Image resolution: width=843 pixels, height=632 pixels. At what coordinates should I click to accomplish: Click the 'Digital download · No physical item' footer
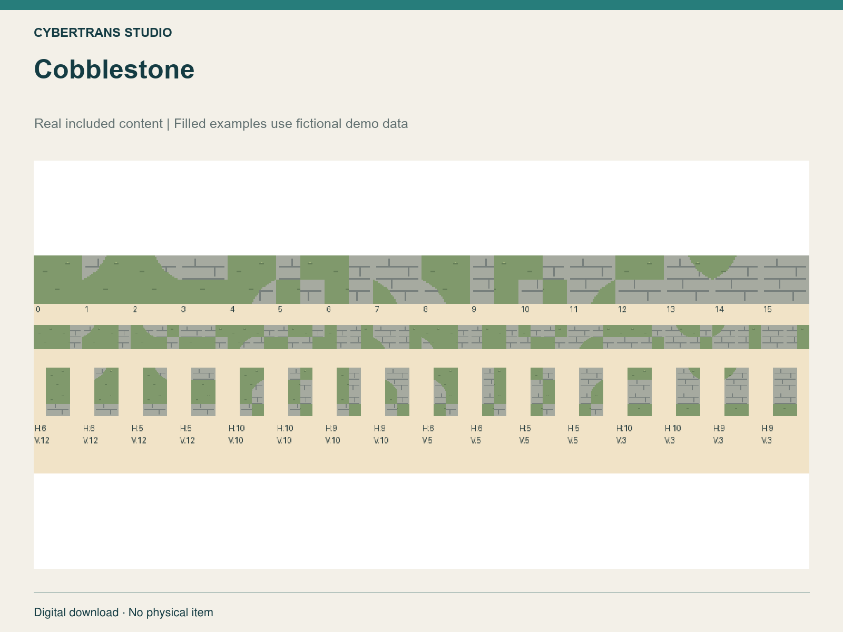point(124,613)
